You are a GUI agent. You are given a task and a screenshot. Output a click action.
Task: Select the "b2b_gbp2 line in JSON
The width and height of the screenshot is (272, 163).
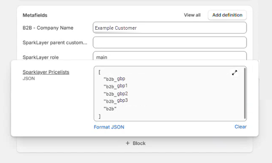pos(116,94)
